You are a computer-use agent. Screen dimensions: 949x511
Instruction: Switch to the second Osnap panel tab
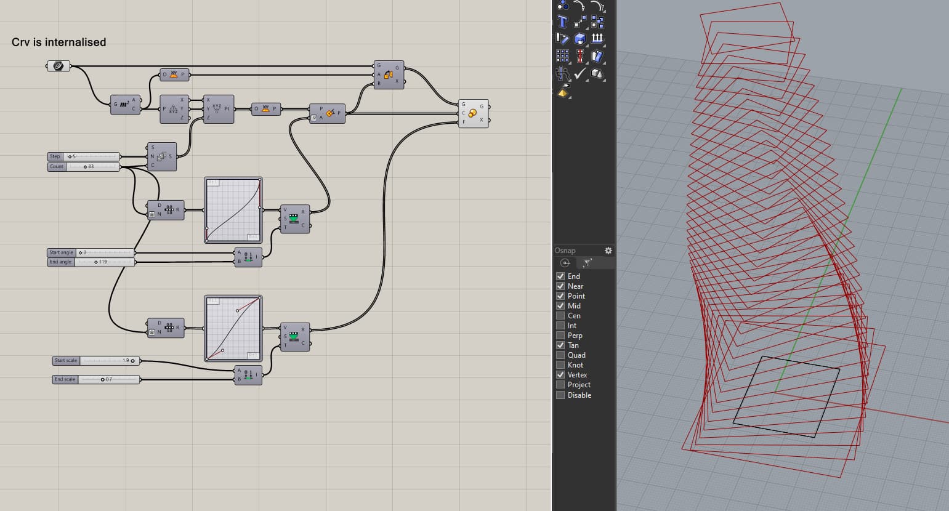[587, 263]
